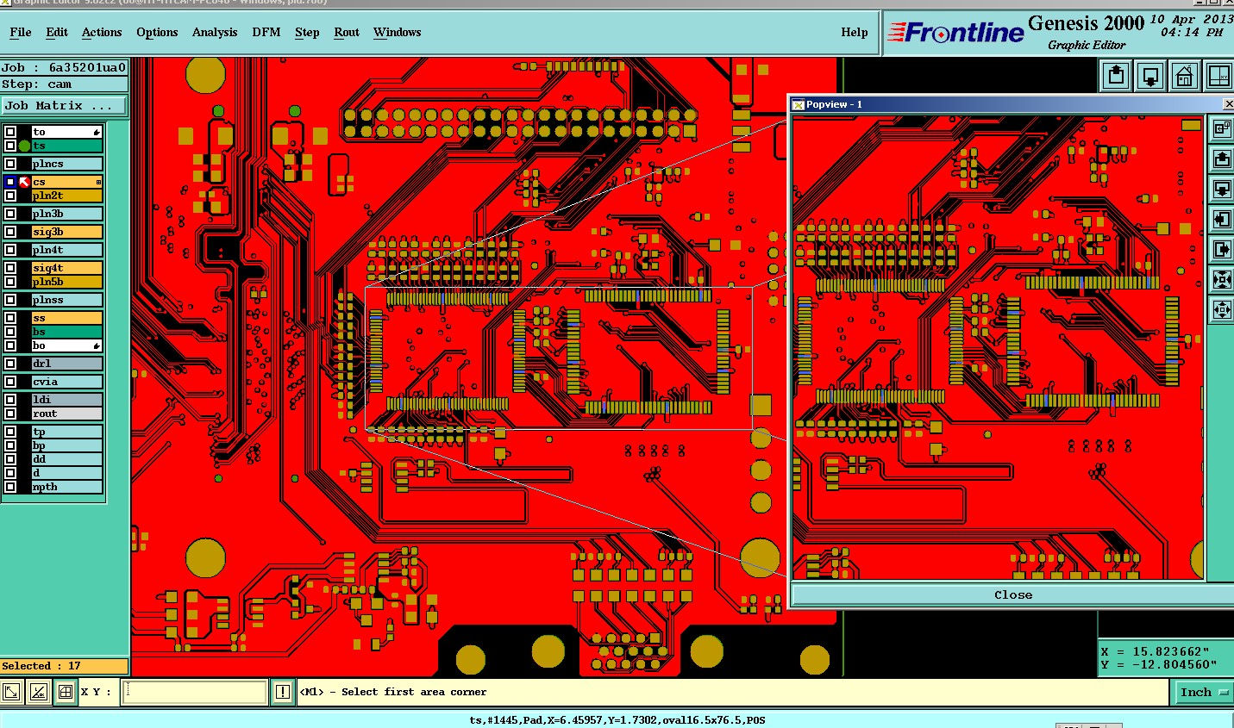Click the Popview pan up icon

click(1221, 159)
